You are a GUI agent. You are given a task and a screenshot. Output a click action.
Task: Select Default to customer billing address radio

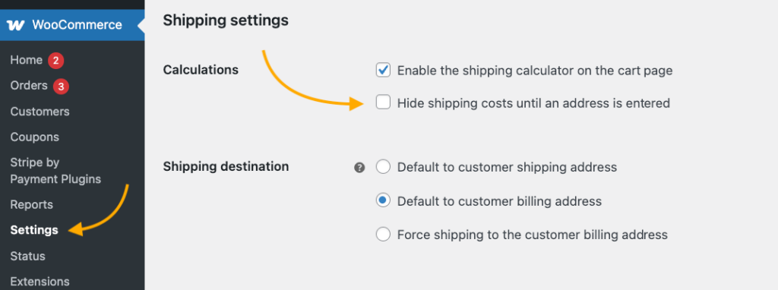[383, 201]
